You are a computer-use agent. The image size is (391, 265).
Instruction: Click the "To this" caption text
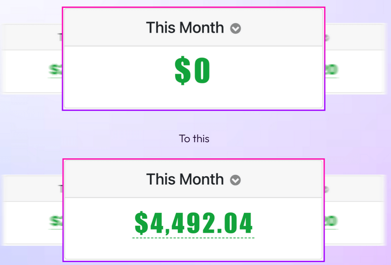click(194, 139)
